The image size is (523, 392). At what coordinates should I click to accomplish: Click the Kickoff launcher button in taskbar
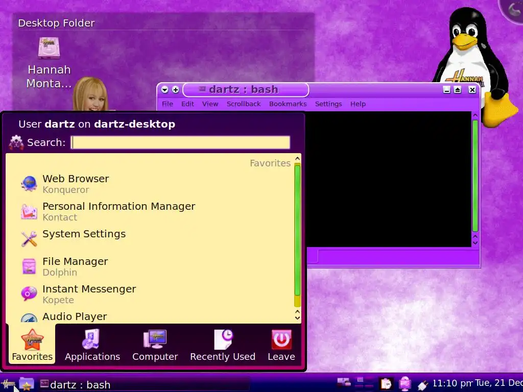click(x=8, y=384)
